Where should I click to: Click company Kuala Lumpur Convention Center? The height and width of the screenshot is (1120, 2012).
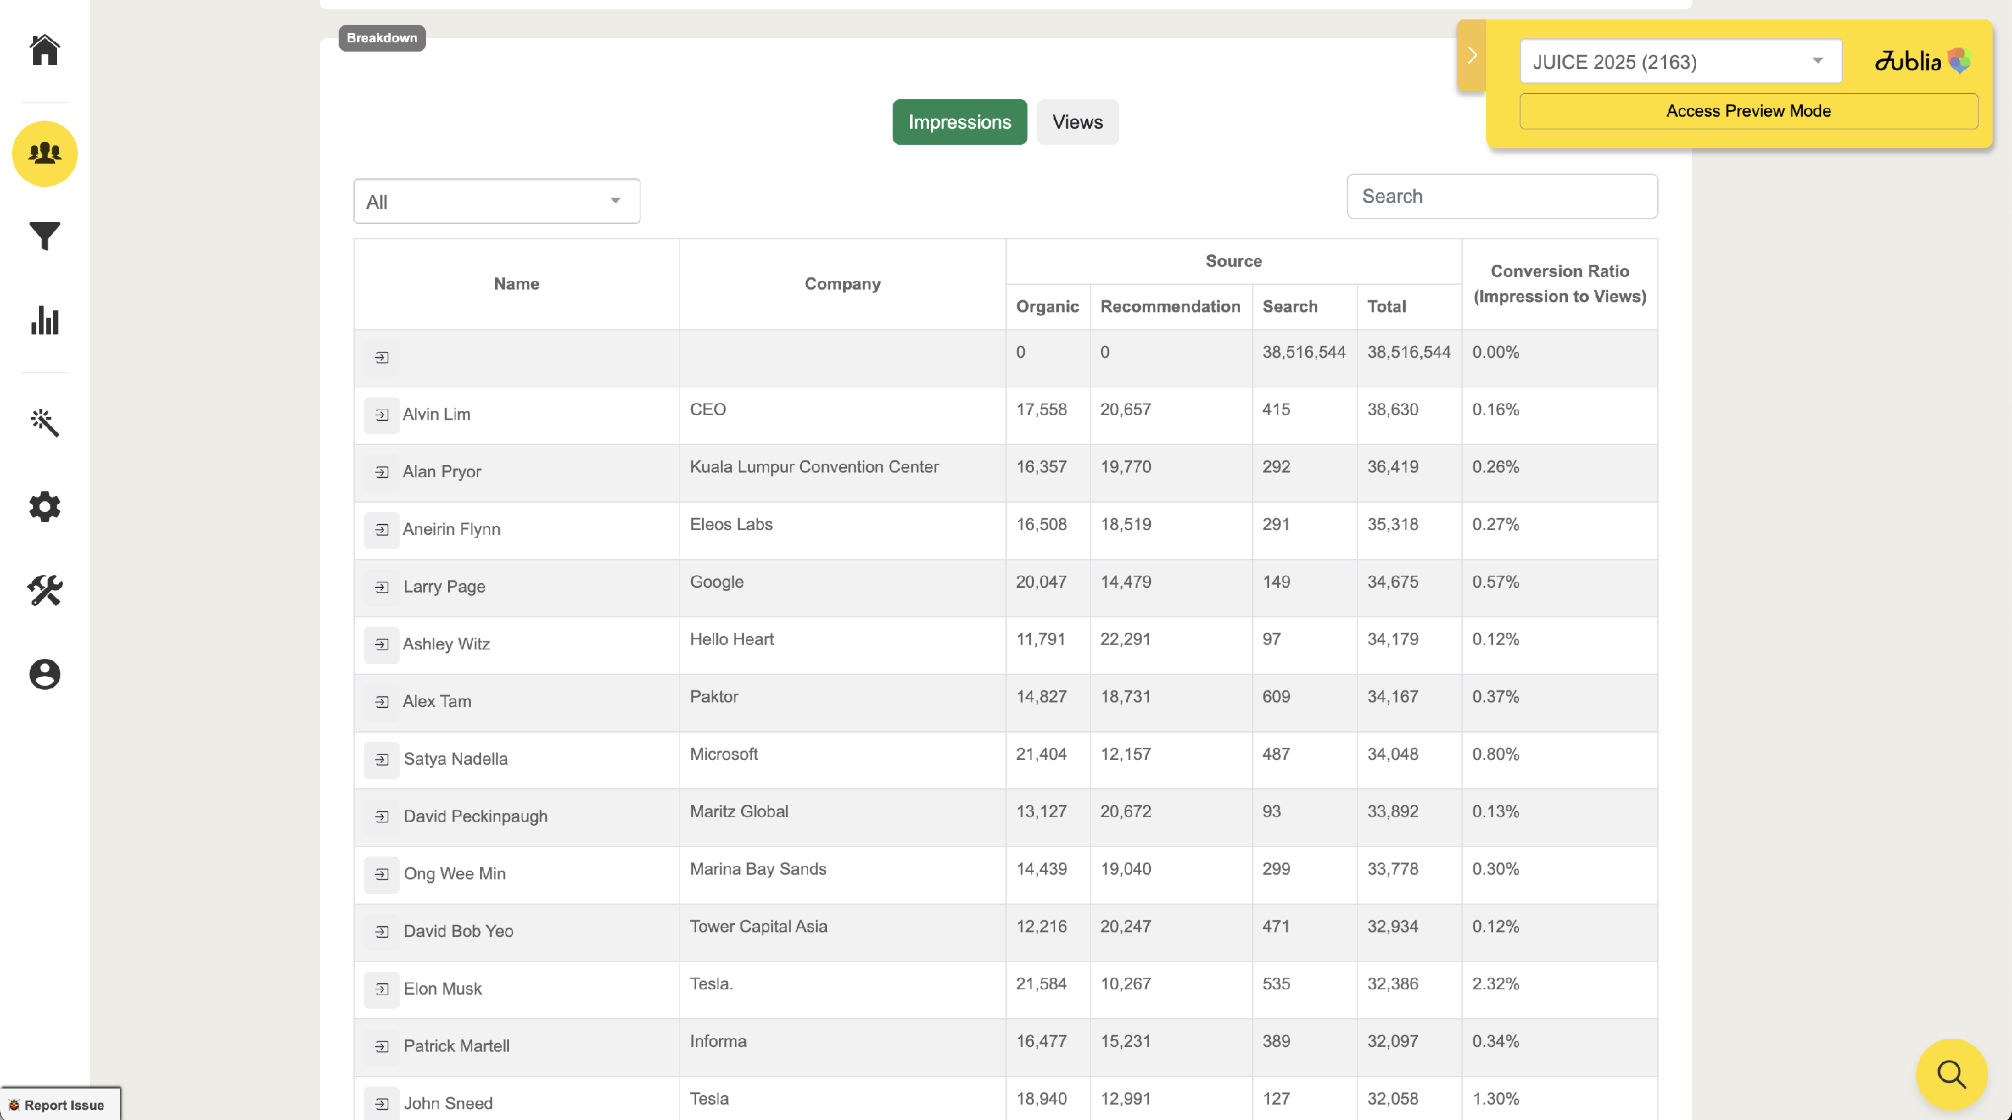[814, 466]
